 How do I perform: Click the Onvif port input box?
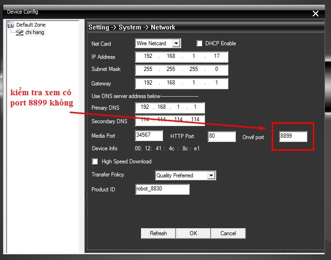(x=293, y=136)
